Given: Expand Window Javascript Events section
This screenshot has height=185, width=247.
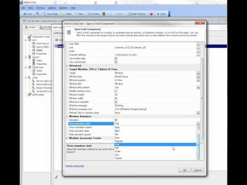Looking at the screenshot, I should pyautogui.click(x=67, y=138).
